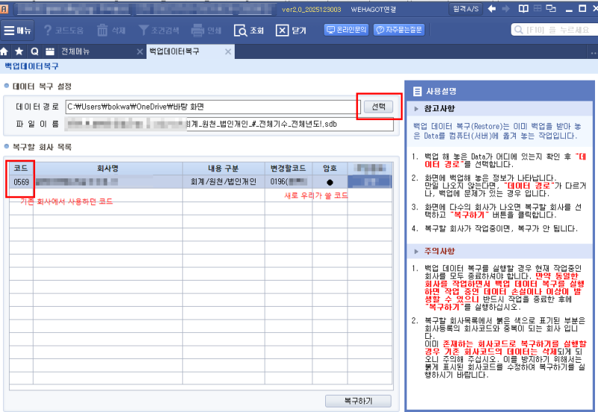The image size is (598, 412).
Task: Click the cascade windows icon in title bar
Action: 551,8
